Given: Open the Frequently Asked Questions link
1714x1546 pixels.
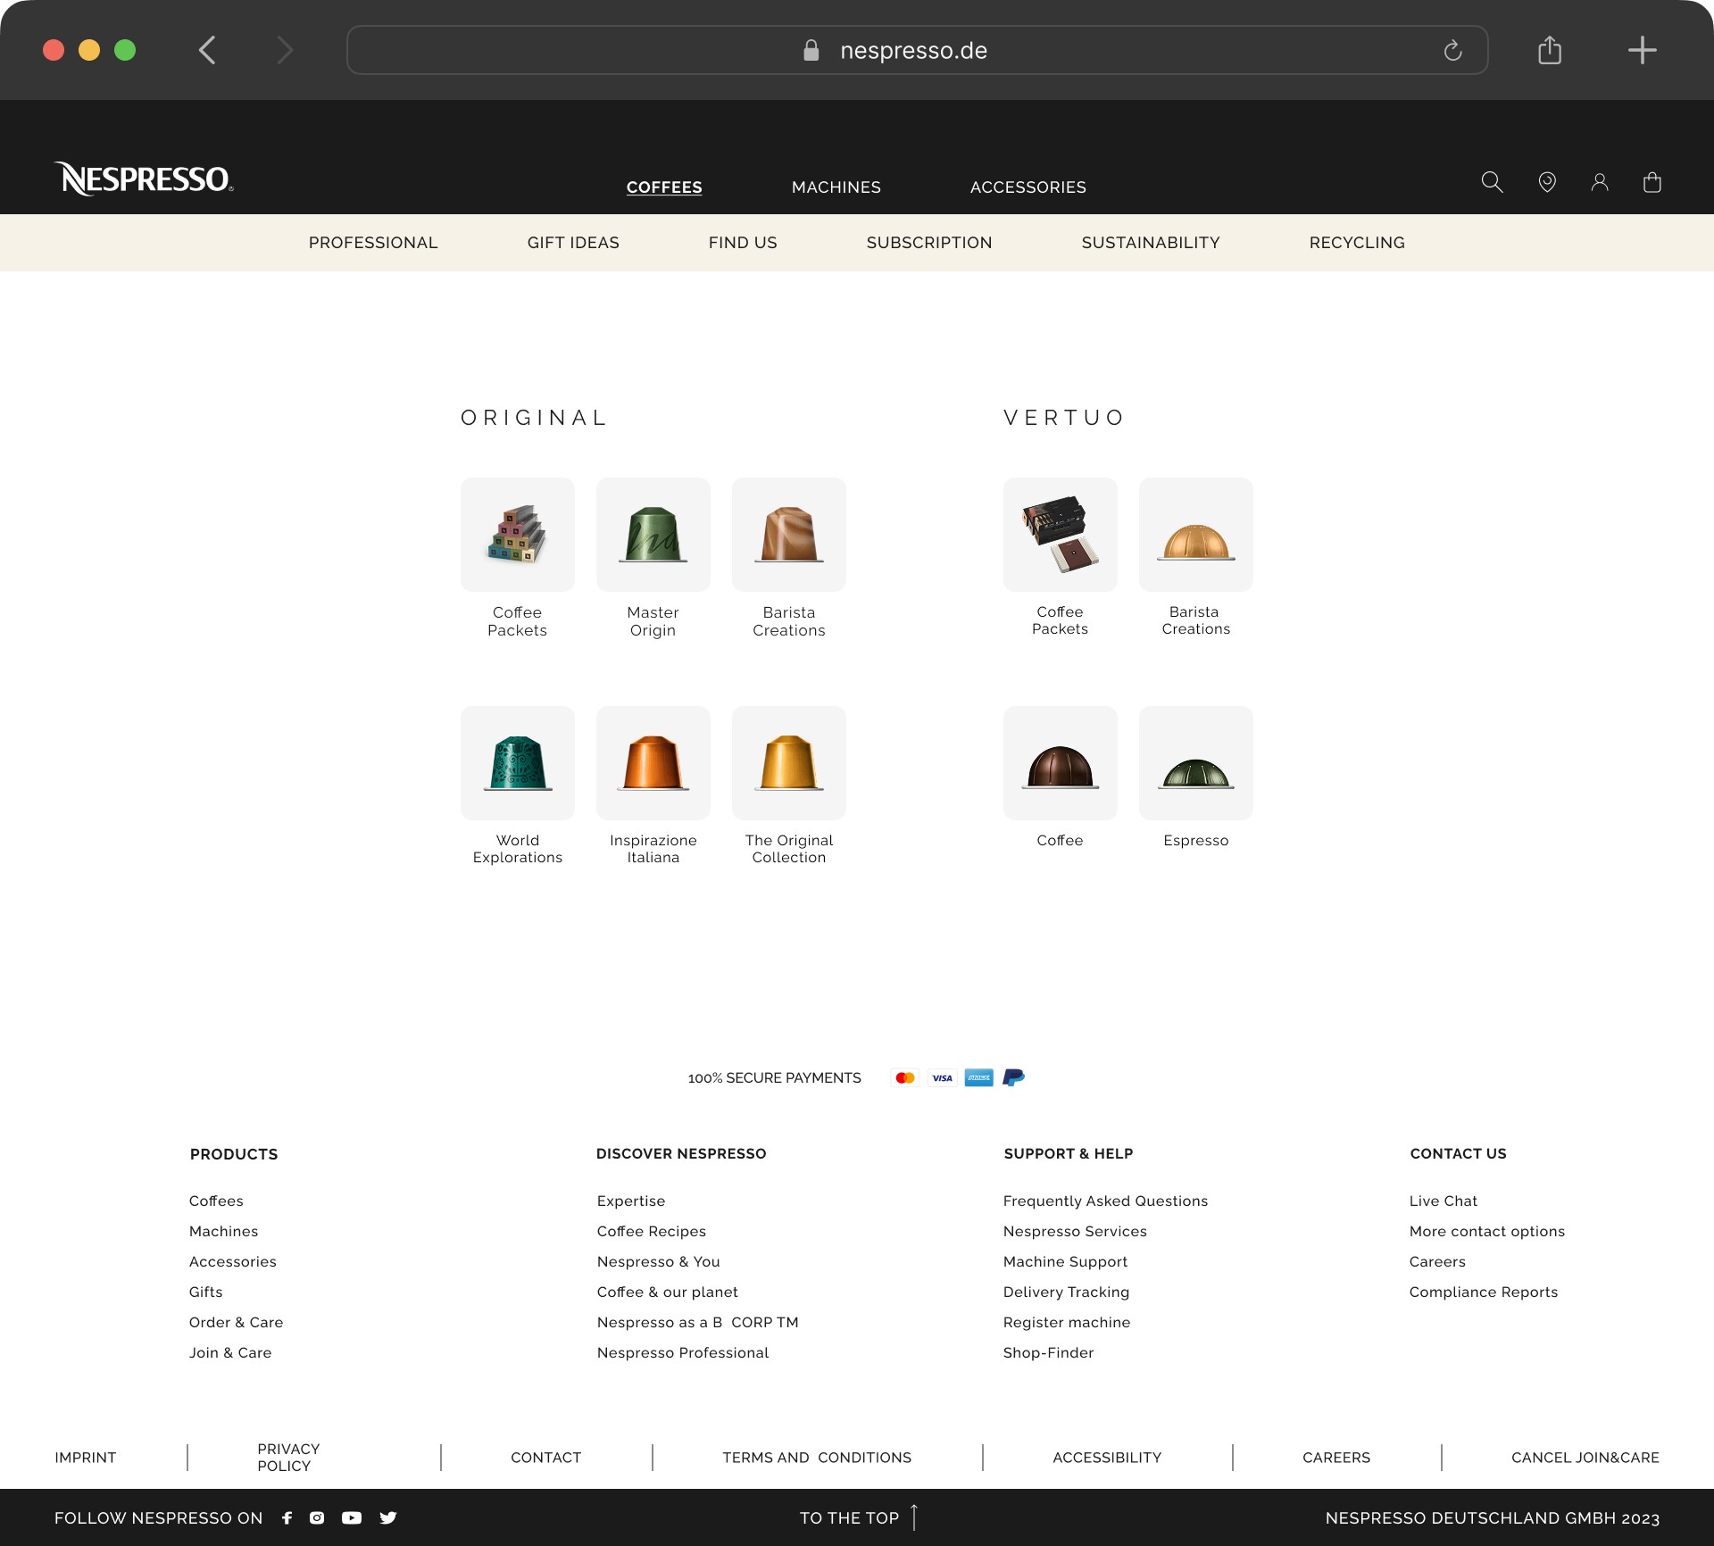Looking at the screenshot, I should pyautogui.click(x=1104, y=1201).
